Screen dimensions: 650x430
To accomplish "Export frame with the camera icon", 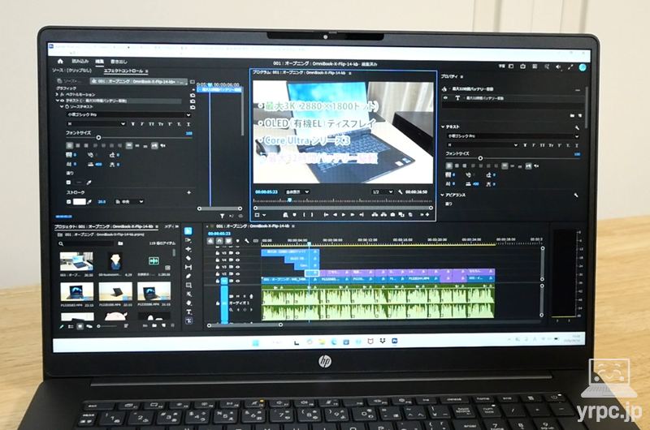I will 392,215.
